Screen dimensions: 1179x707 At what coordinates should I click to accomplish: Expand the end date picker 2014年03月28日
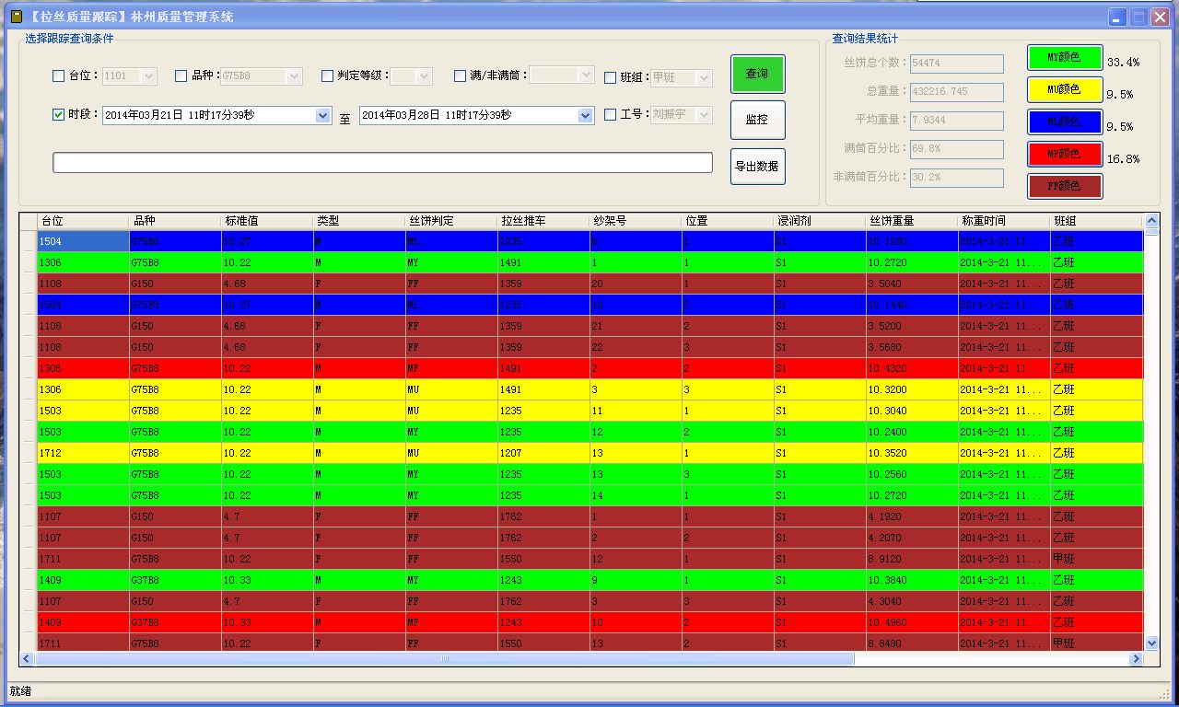(586, 116)
